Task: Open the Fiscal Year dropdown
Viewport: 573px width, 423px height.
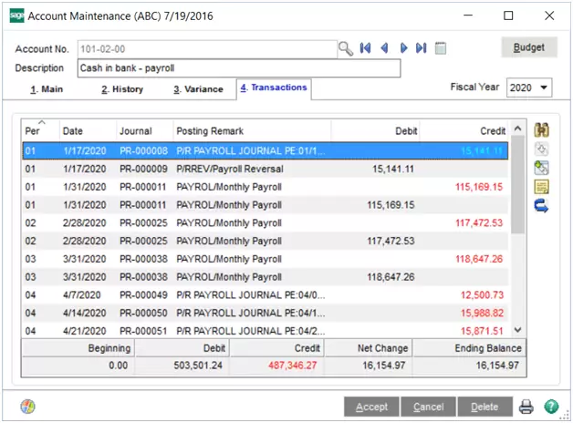Action: [544, 88]
